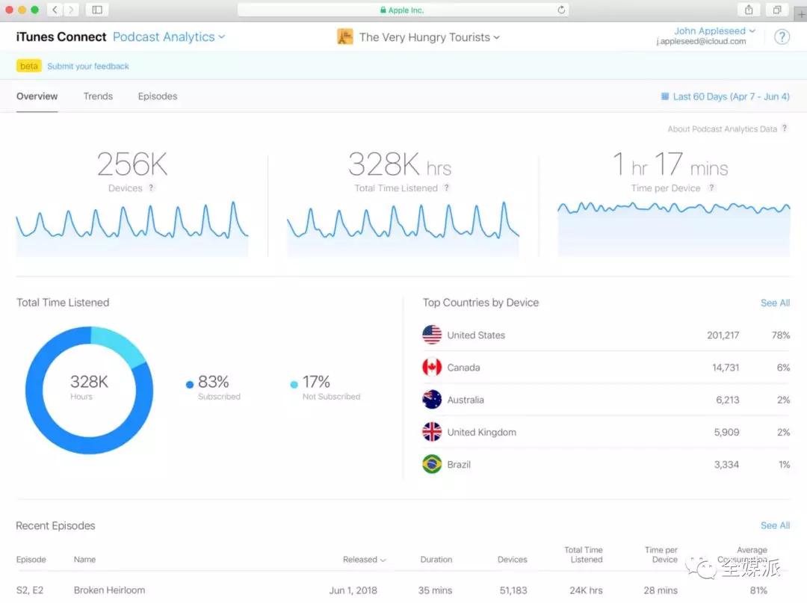Click the 78% share for United States

781,335
